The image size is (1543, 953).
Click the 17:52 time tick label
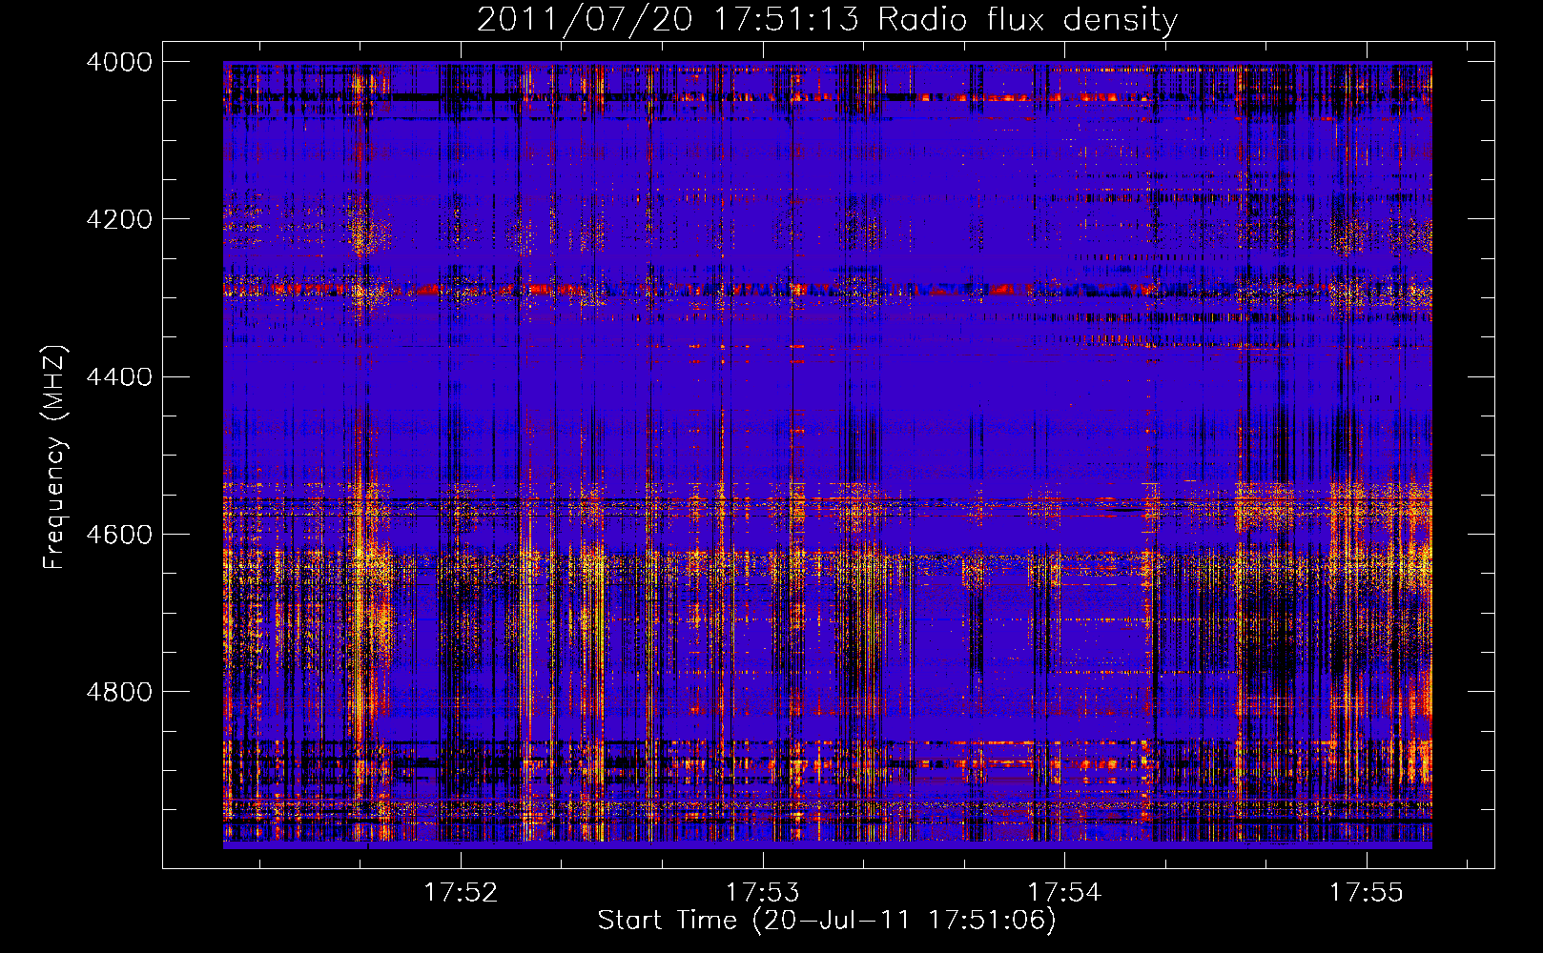(x=461, y=893)
